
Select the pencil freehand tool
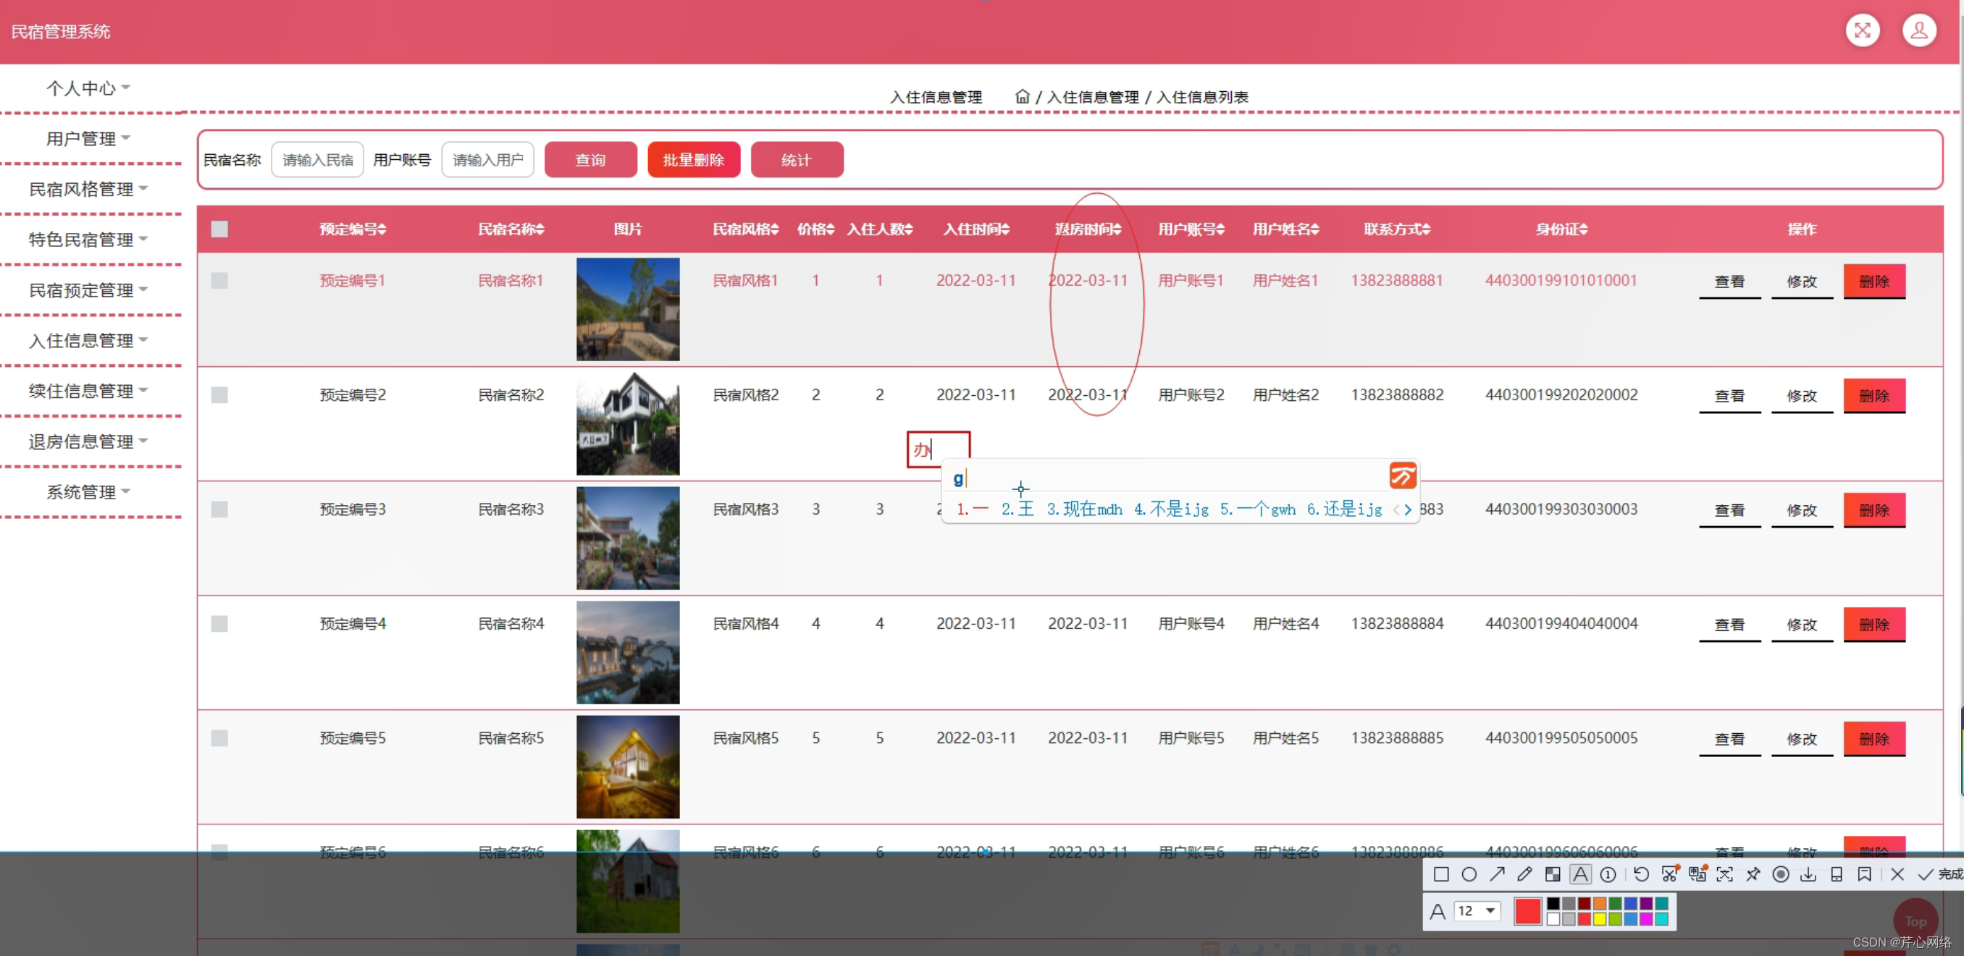pyautogui.click(x=1524, y=873)
